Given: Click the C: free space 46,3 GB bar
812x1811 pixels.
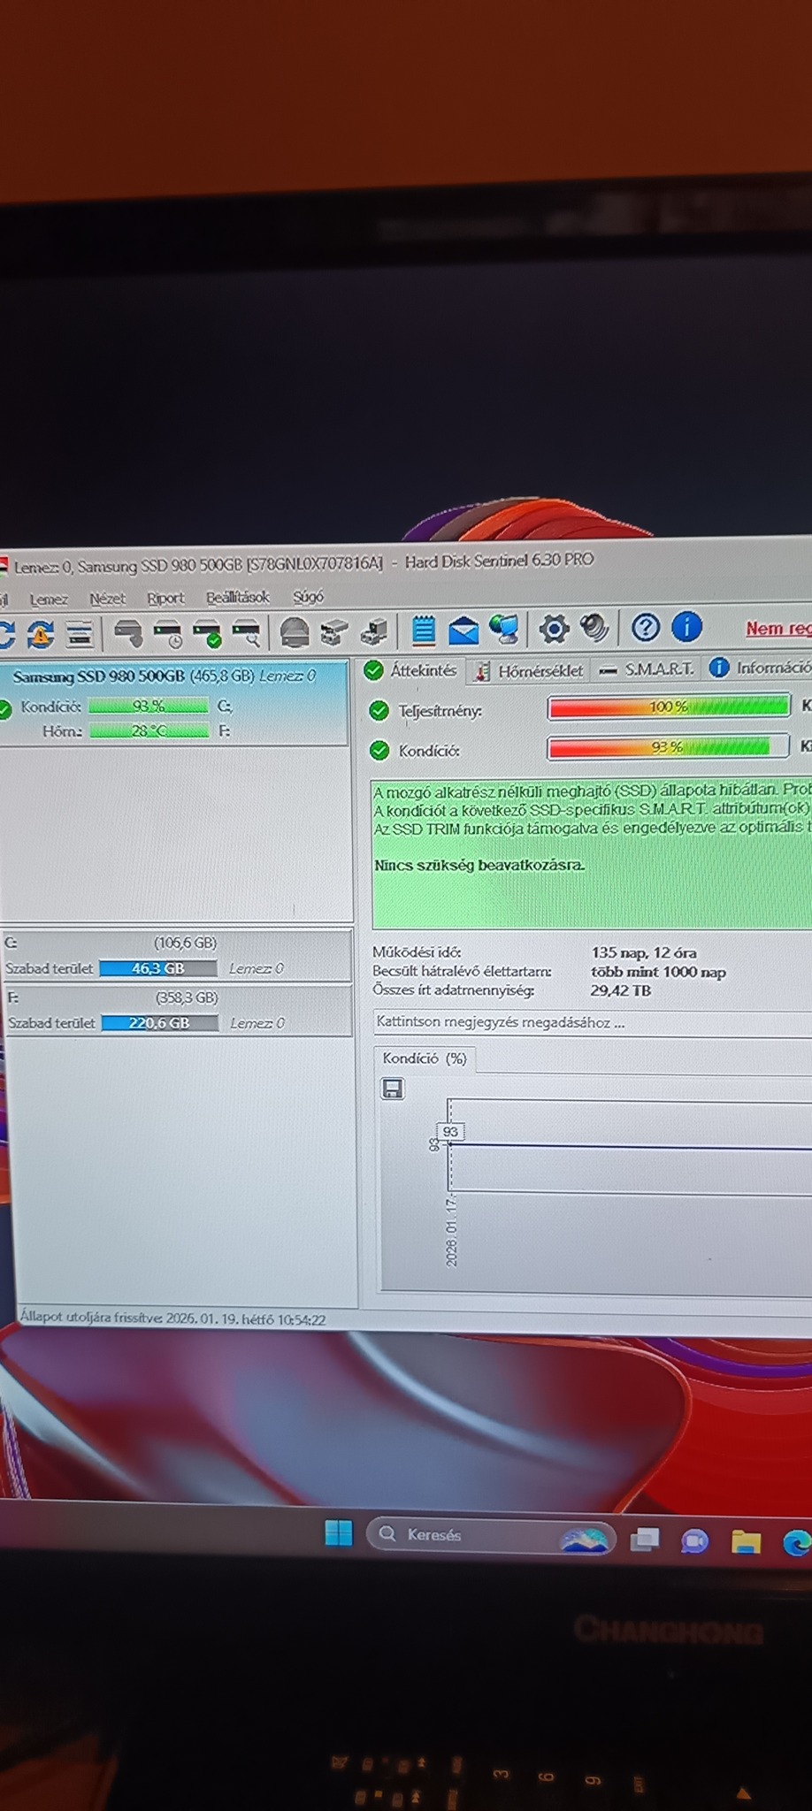Looking at the screenshot, I should point(158,968).
